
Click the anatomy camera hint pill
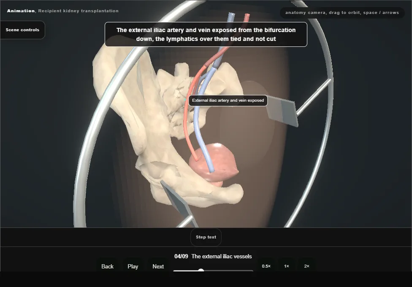(342, 13)
